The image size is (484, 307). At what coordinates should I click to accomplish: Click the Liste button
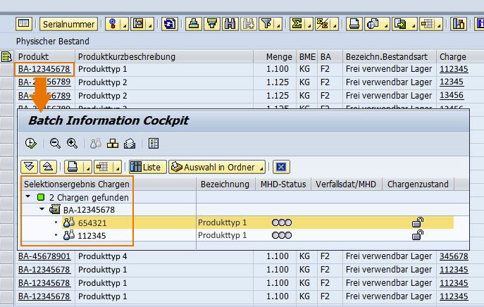coord(146,167)
